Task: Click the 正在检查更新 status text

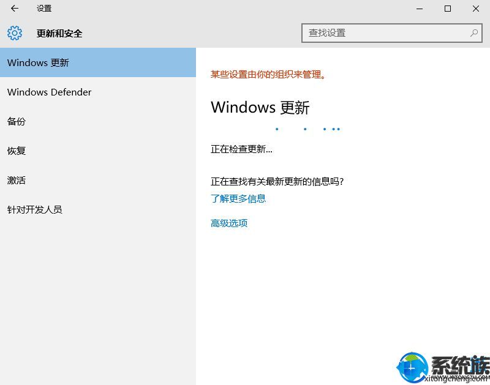Action: pos(241,149)
